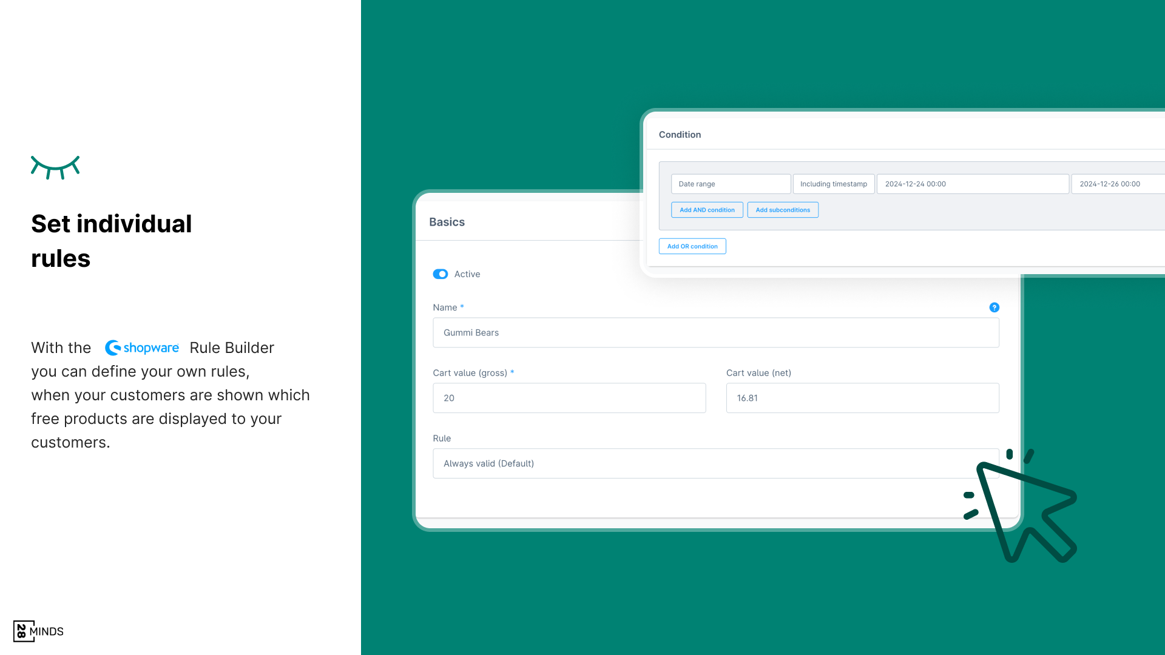Disable the Active toggle for promotion
This screenshot has width=1165, height=655.
click(441, 274)
